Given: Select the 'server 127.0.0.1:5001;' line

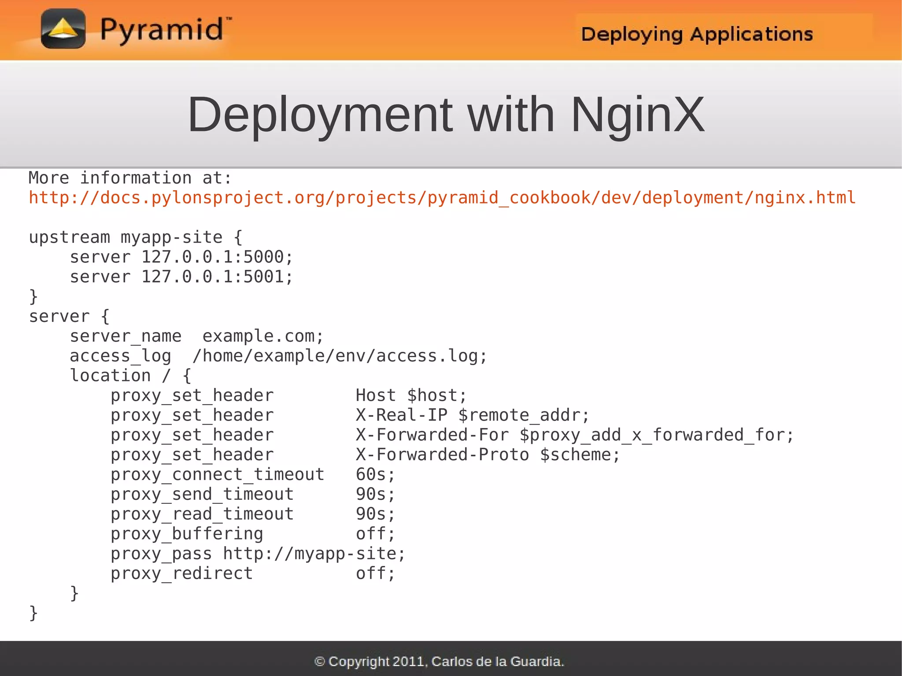Looking at the screenshot, I should (x=181, y=277).
